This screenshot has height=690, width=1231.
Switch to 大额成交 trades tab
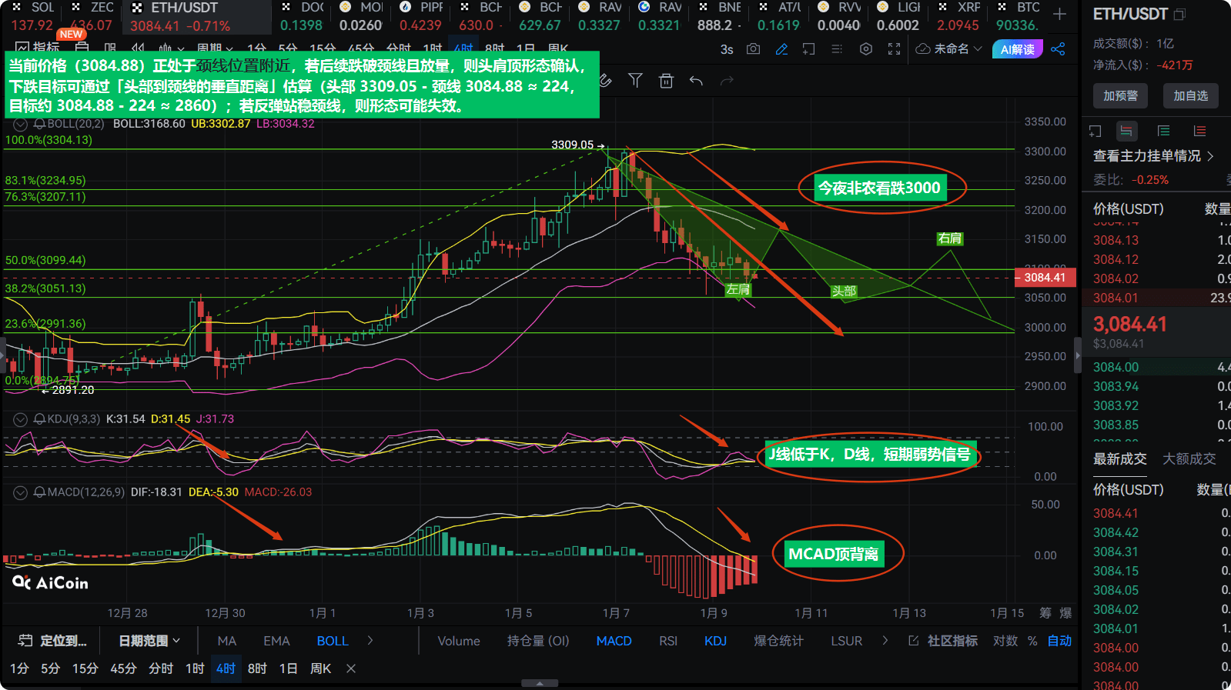[1189, 458]
